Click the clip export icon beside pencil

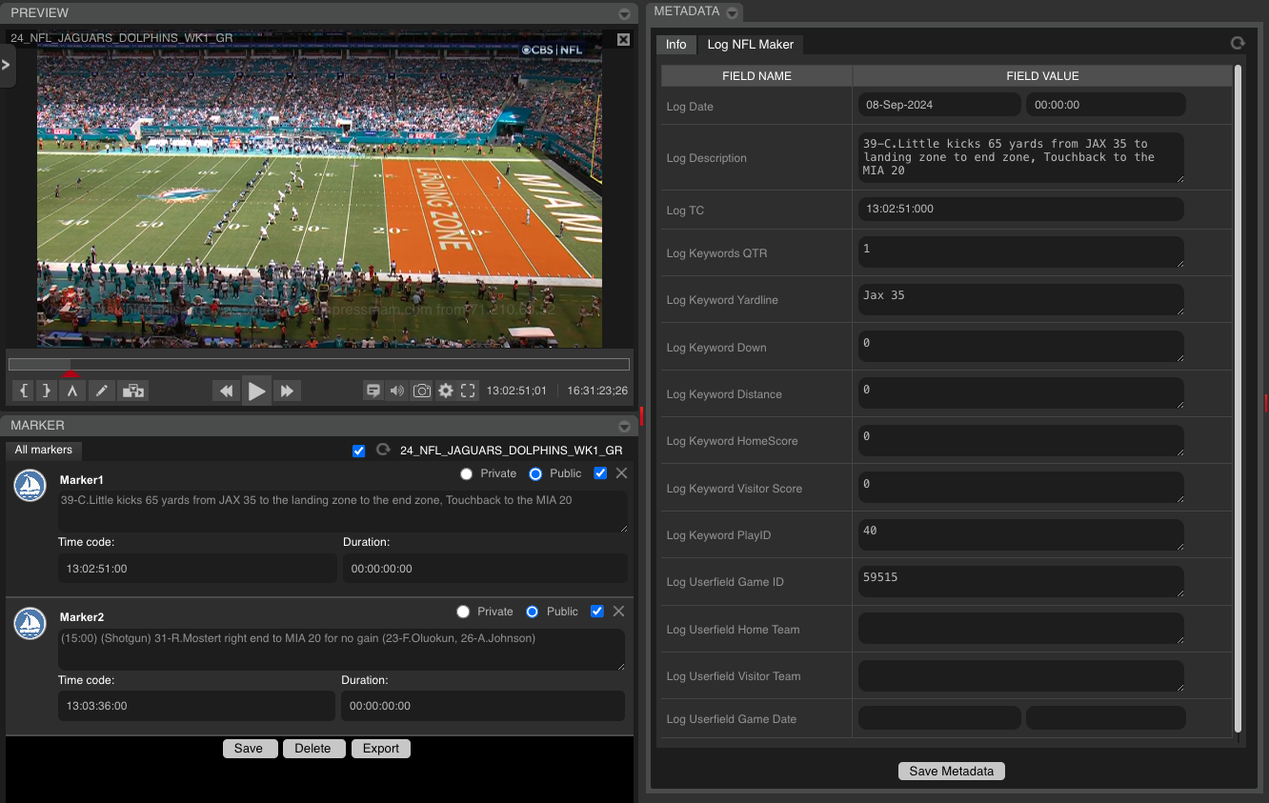tap(132, 391)
